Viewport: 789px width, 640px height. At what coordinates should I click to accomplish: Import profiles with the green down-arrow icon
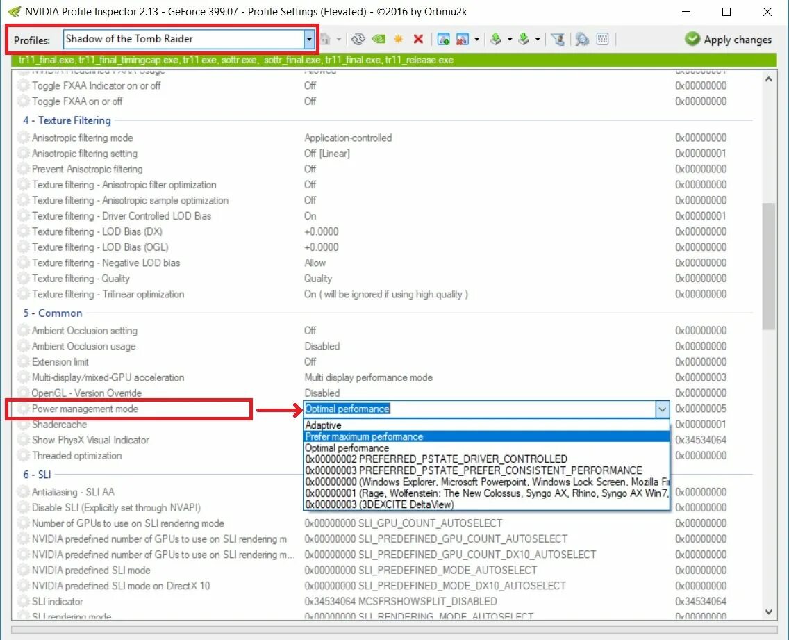[524, 39]
